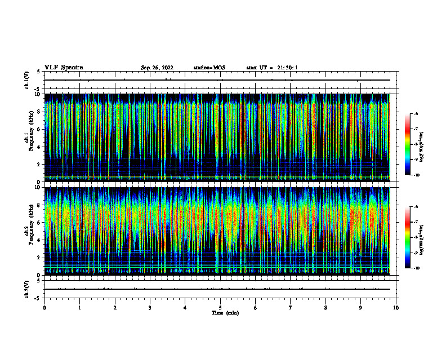Click the Time (min) axis label
Viewport: 446px width, 345px height.
tap(225, 313)
